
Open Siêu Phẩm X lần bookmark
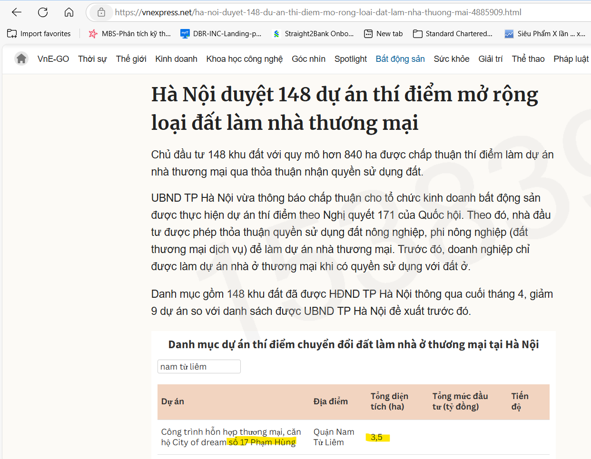coord(545,34)
